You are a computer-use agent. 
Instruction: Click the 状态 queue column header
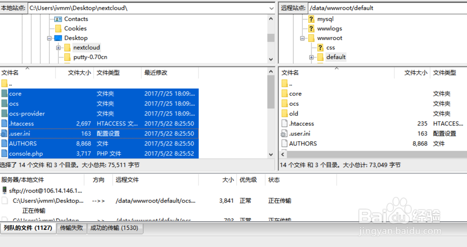click(274, 180)
